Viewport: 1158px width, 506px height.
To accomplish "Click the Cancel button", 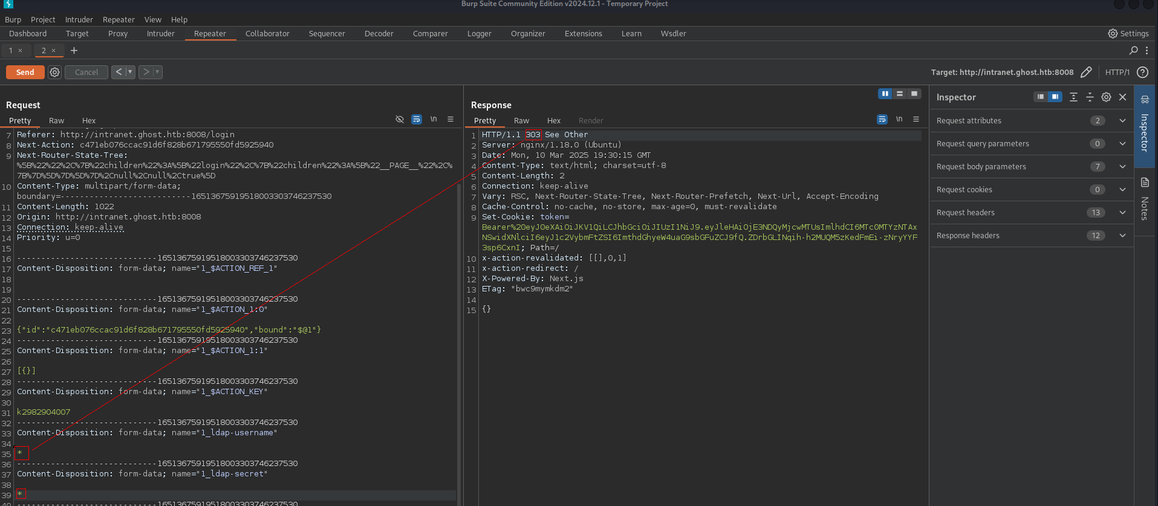I will click(x=86, y=72).
